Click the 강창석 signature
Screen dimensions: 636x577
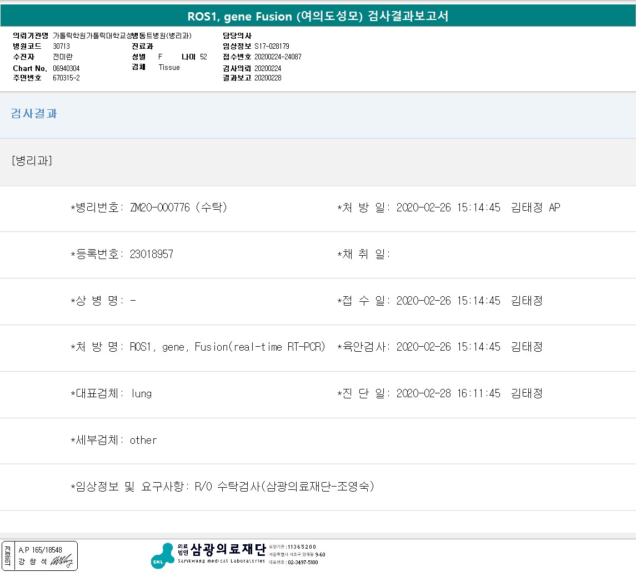(x=62, y=561)
